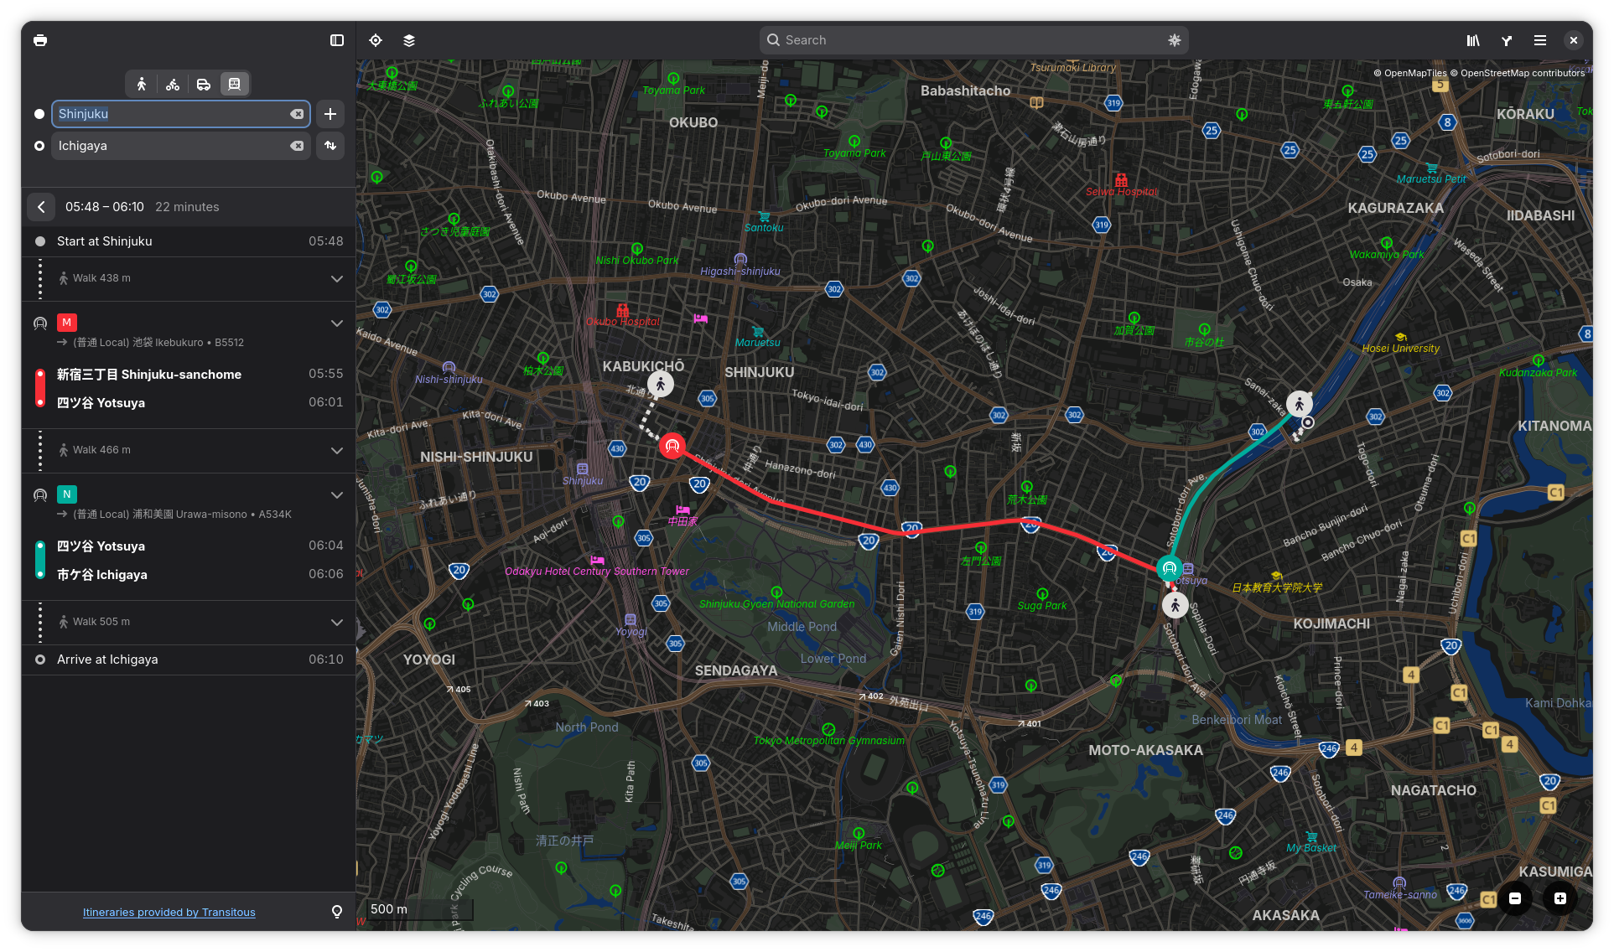Open the hamburger main menu
The height and width of the screenshot is (952, 1614).
tap(1540, 40)
